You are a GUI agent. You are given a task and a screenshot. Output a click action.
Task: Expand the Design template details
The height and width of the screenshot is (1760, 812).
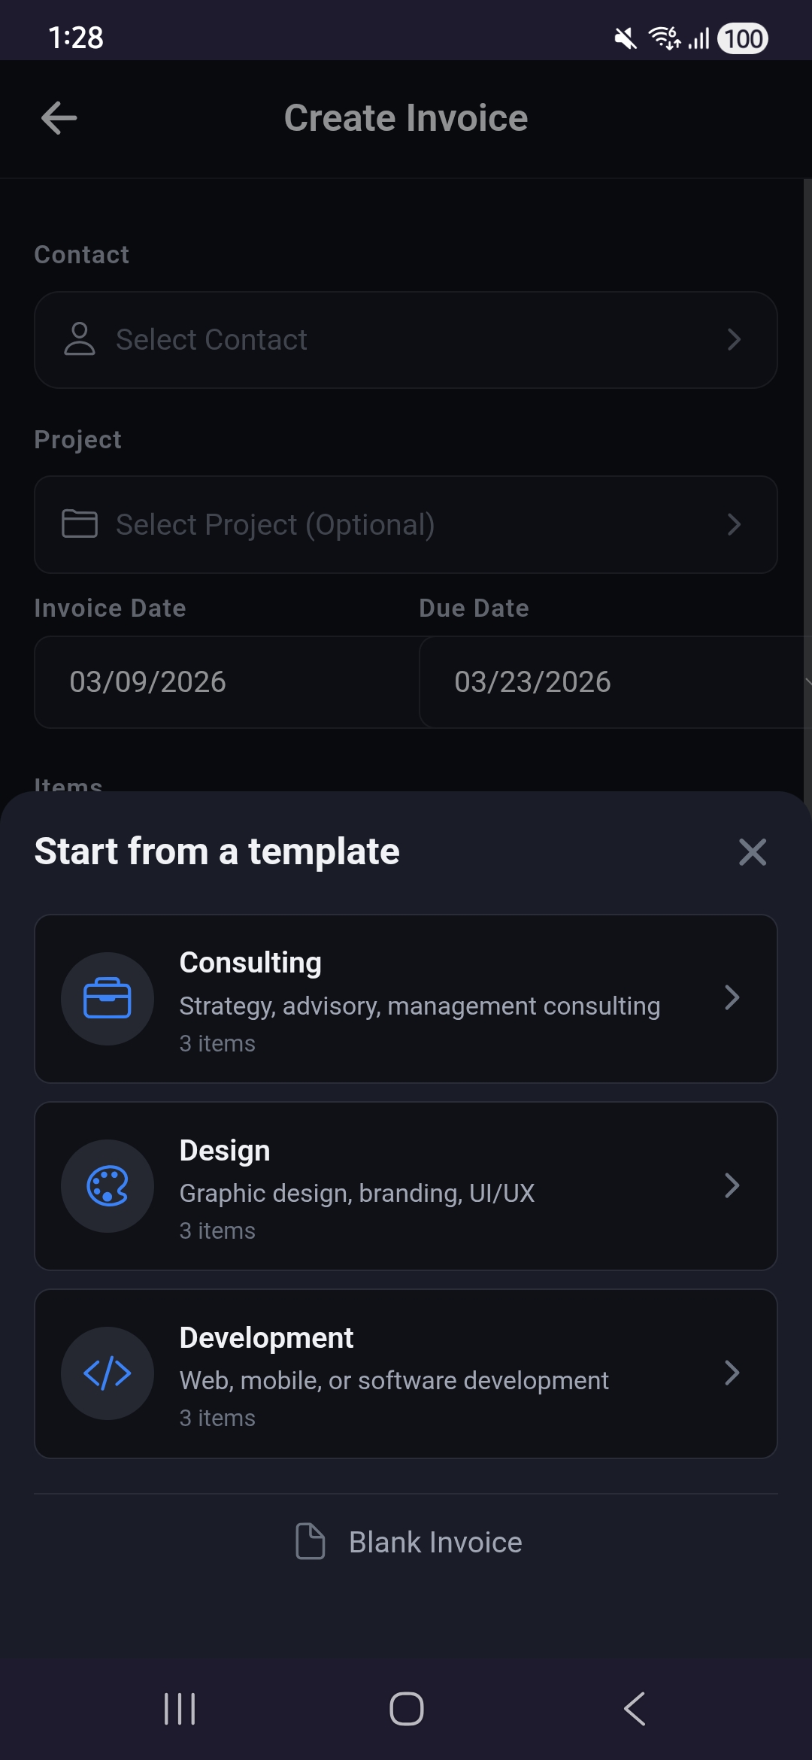733,1186
